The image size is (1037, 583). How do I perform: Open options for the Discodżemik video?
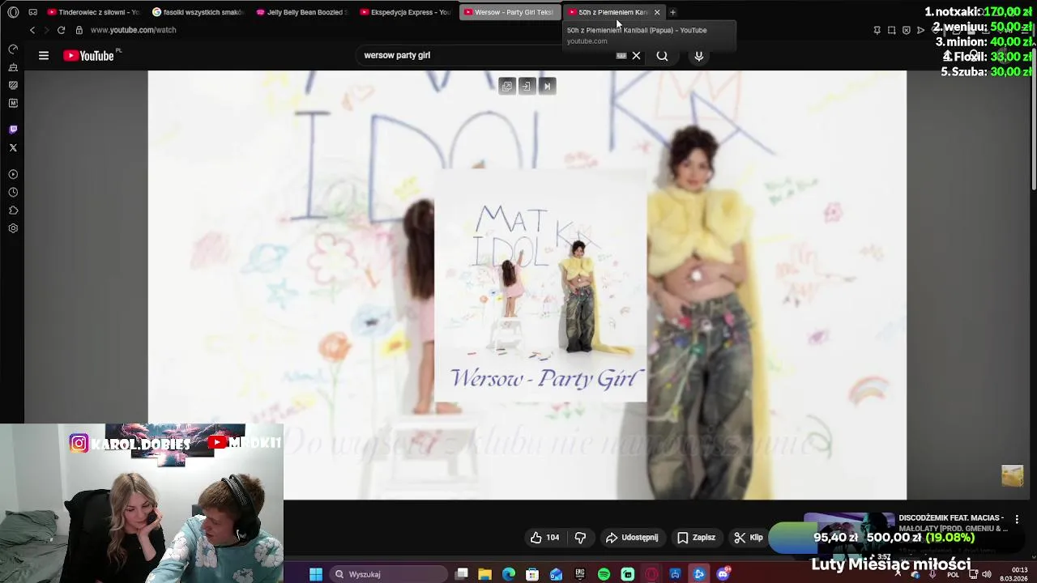(x=1017, y=519)
